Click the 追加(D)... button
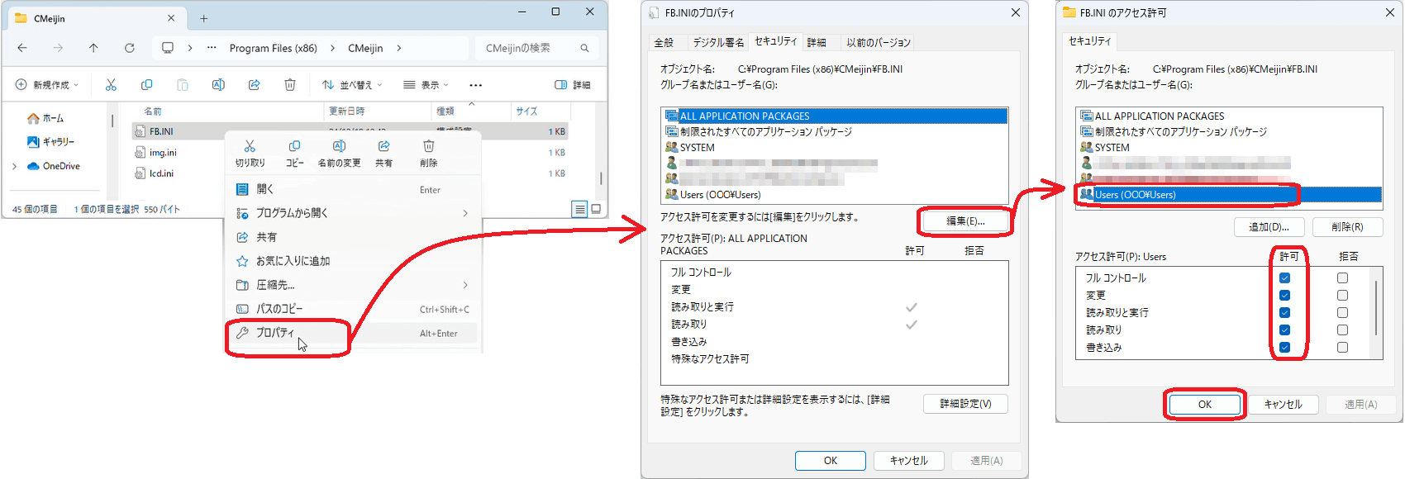The width and height of the screenshot is (1405, 479). 1269,227
